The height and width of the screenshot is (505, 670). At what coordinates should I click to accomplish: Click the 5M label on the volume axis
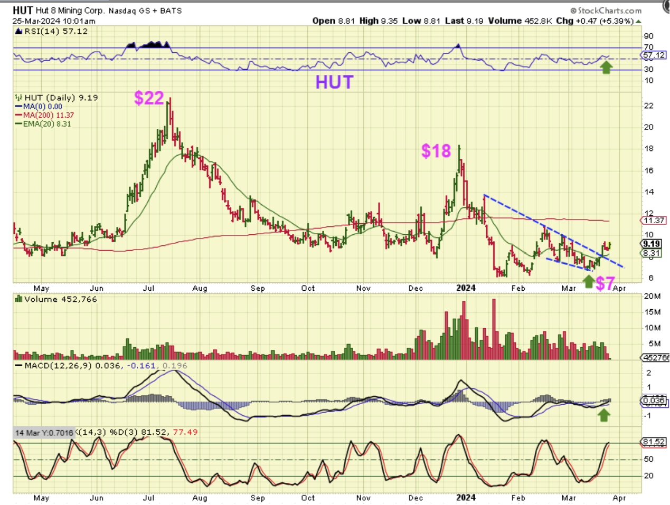click(654, 344)
